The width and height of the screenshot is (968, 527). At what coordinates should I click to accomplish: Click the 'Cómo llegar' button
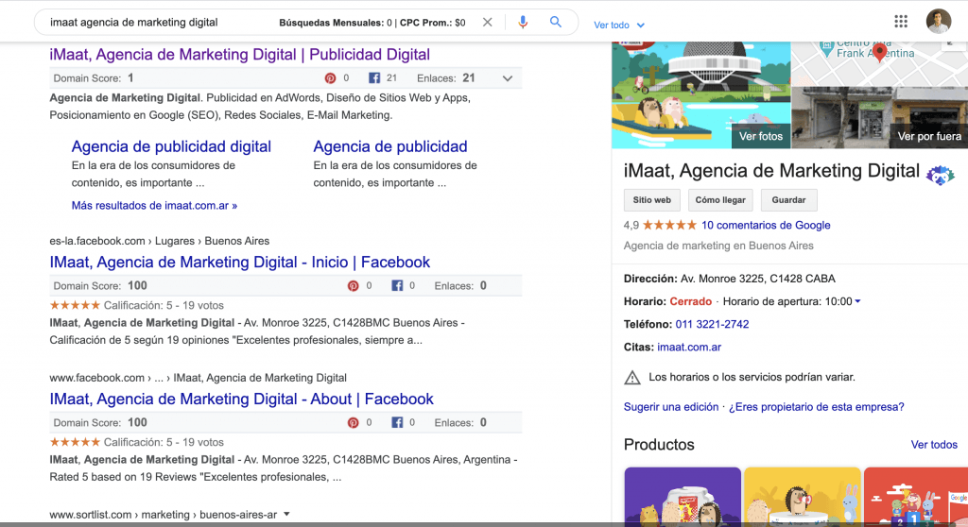click(720, 200)
